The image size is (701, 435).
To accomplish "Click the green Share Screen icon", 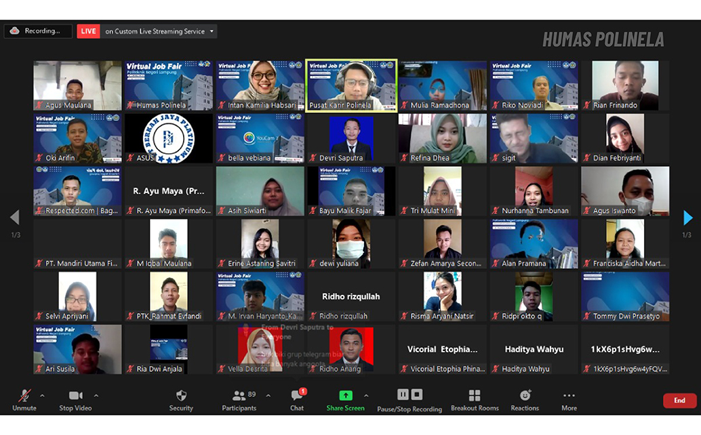I will tap(345, 396).
